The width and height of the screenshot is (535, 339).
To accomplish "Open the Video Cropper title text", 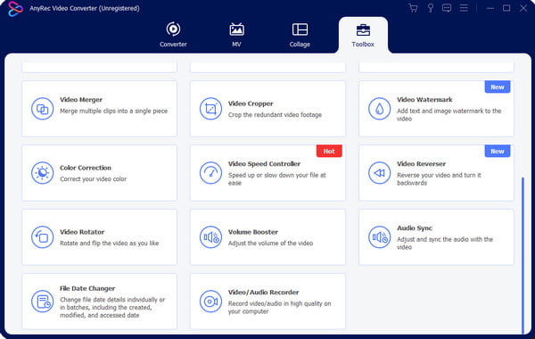I will point(251,103).
